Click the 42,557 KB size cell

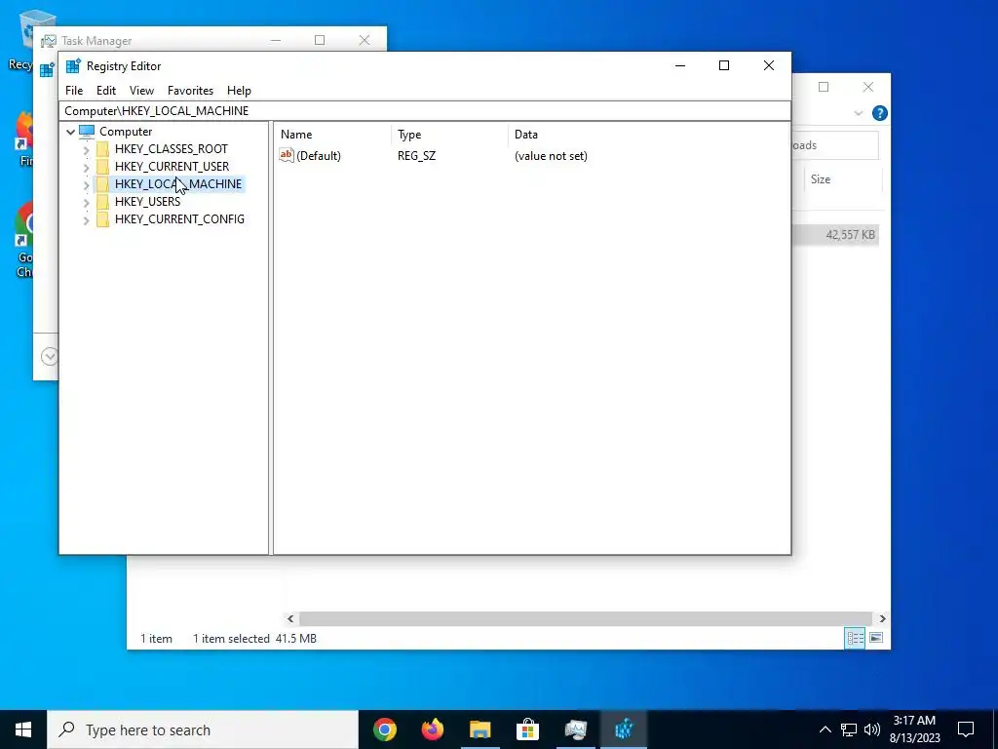click(850, 235)
